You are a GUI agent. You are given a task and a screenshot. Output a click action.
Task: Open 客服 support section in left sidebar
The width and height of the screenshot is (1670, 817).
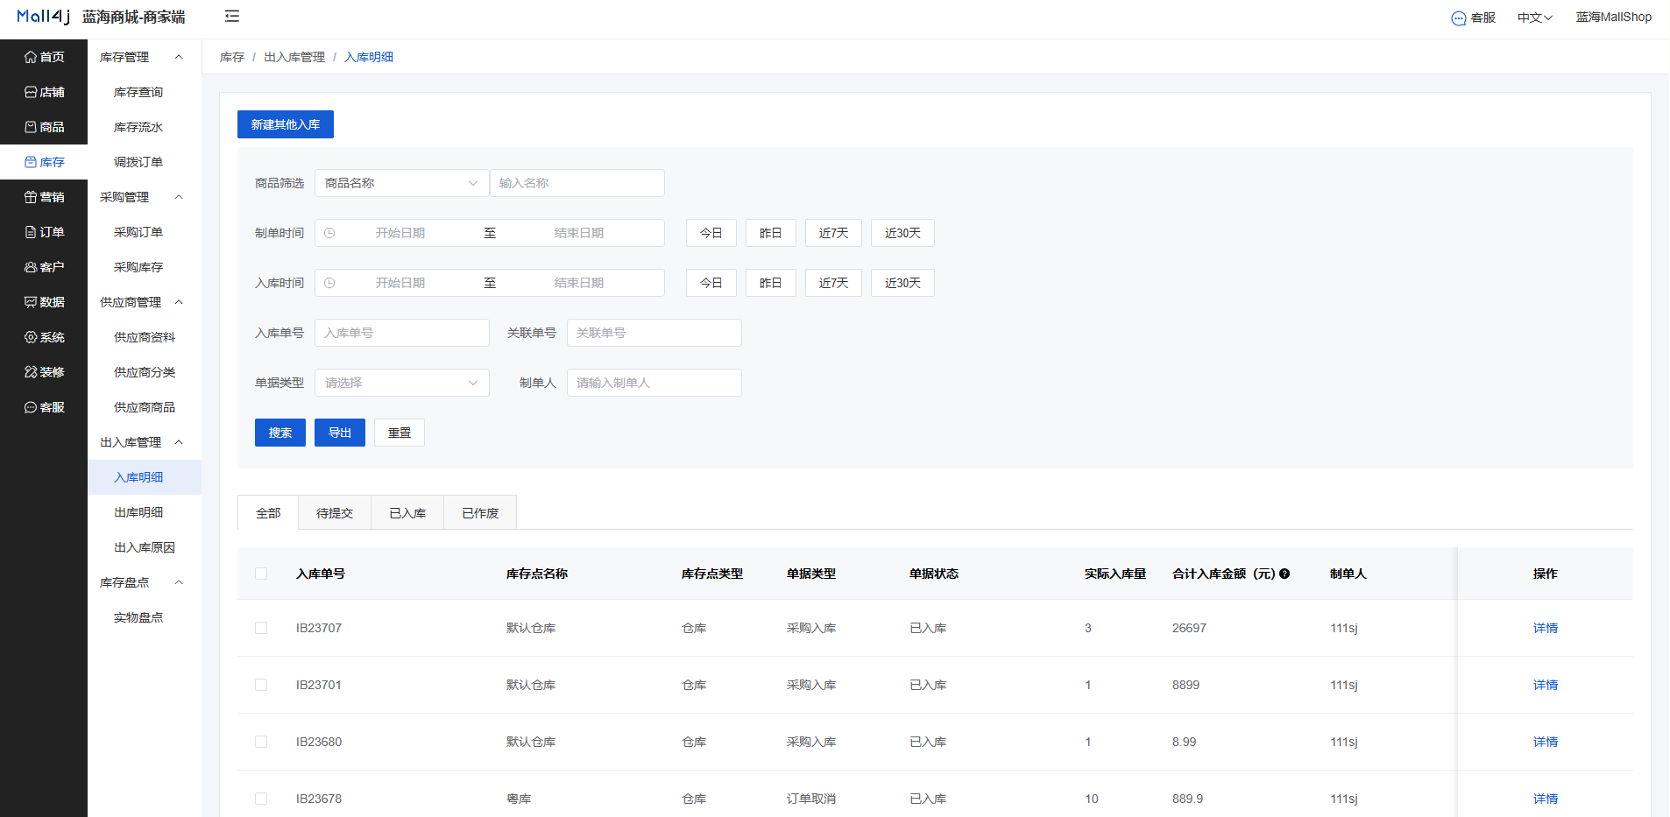(44, 407)
